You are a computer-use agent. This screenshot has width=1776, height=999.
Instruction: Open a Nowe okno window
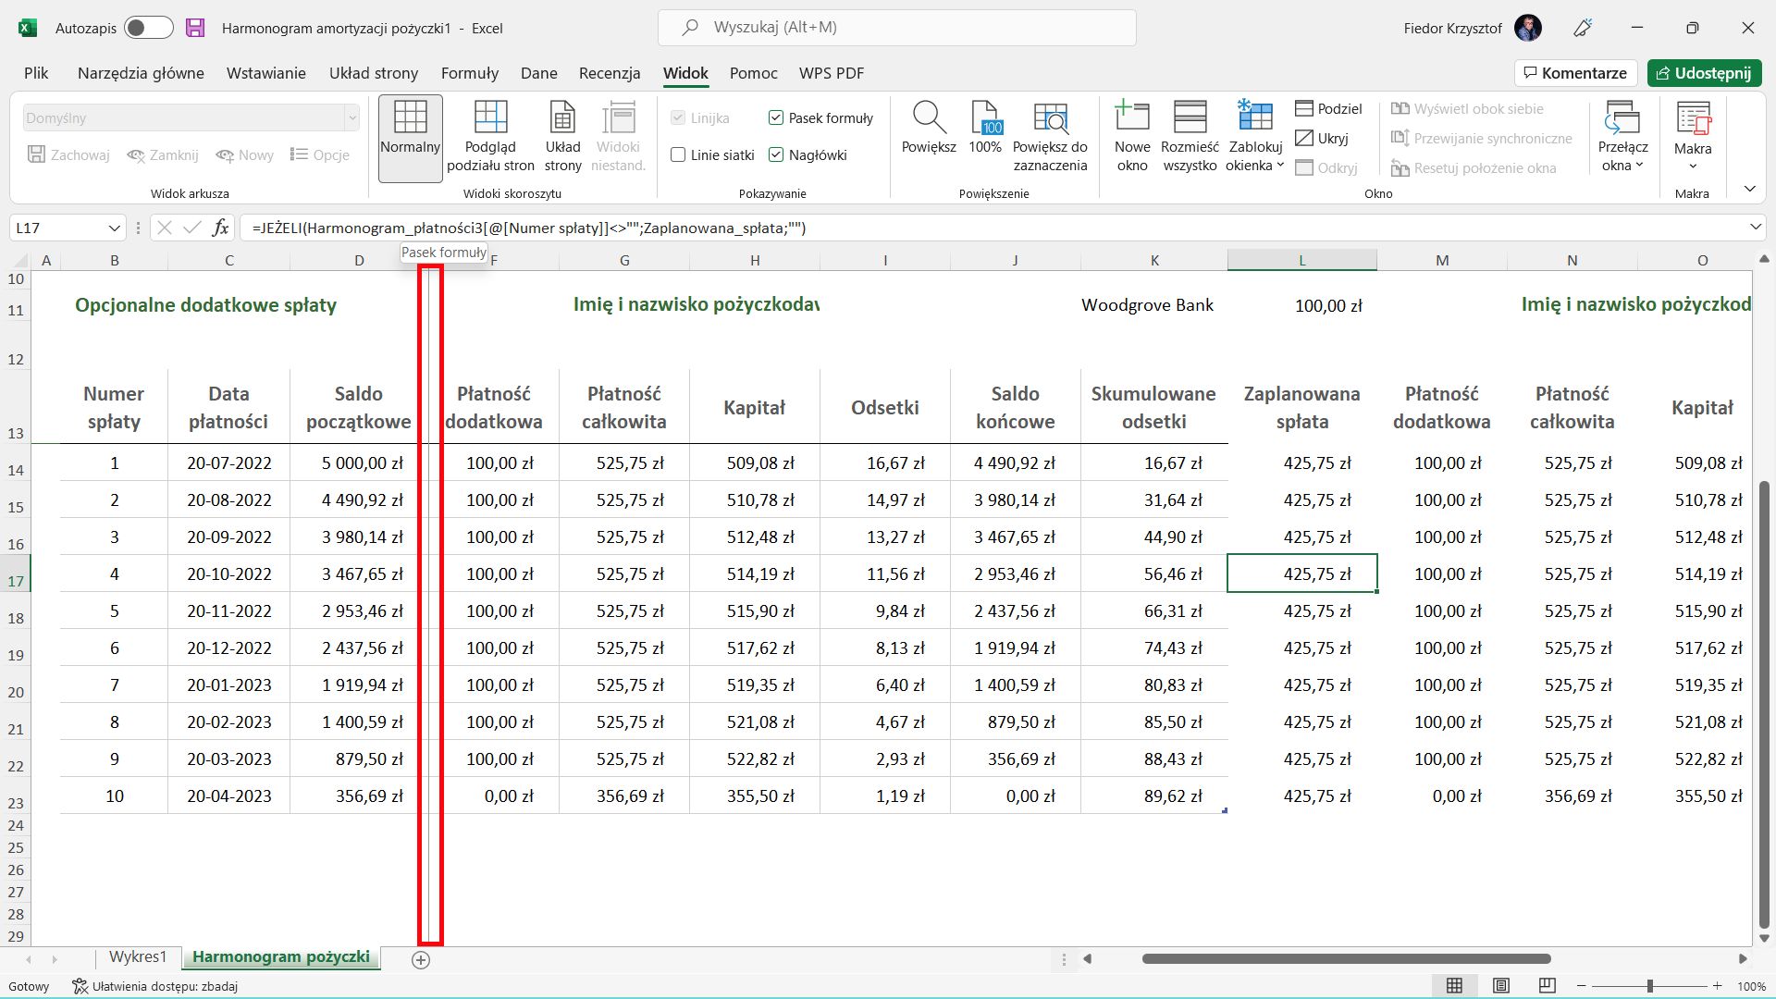(1132, 118)
